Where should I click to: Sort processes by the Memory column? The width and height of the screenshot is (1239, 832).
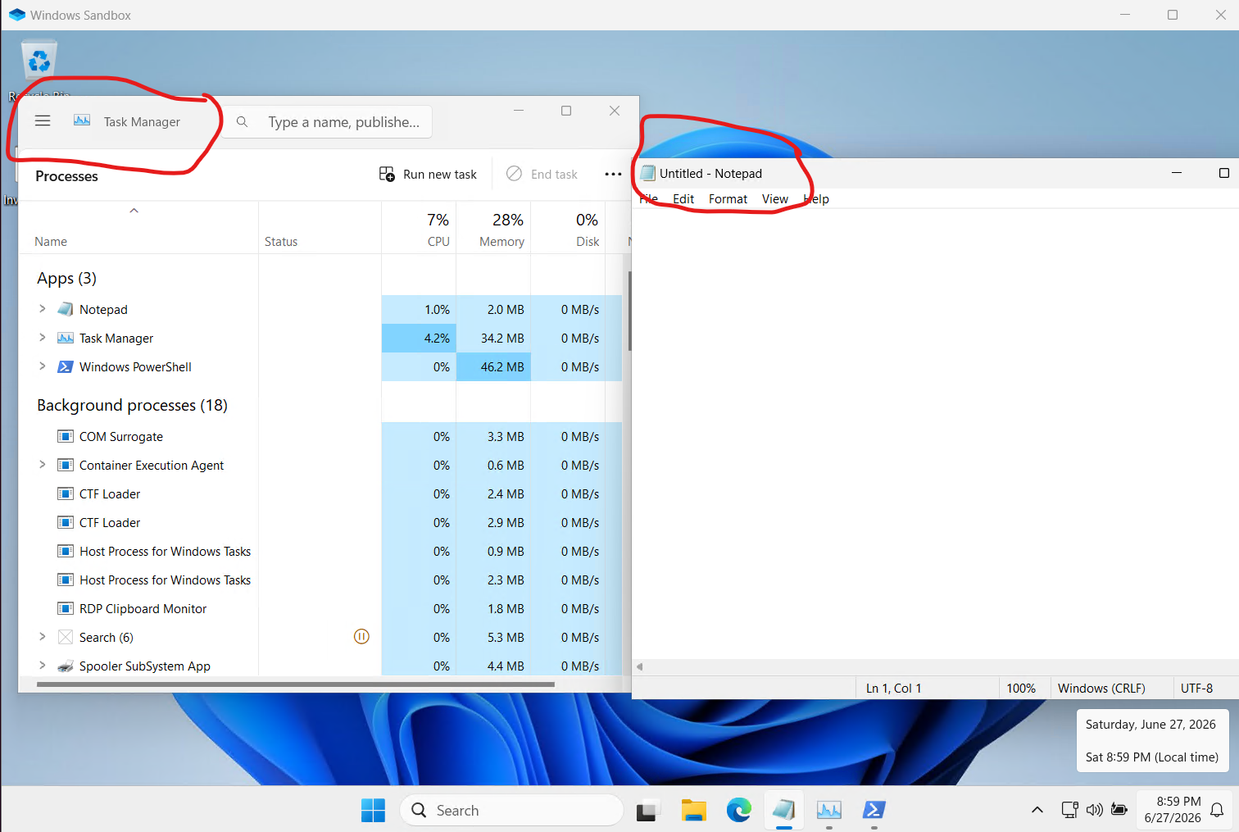pyautogui.click(x=493, y=229)
